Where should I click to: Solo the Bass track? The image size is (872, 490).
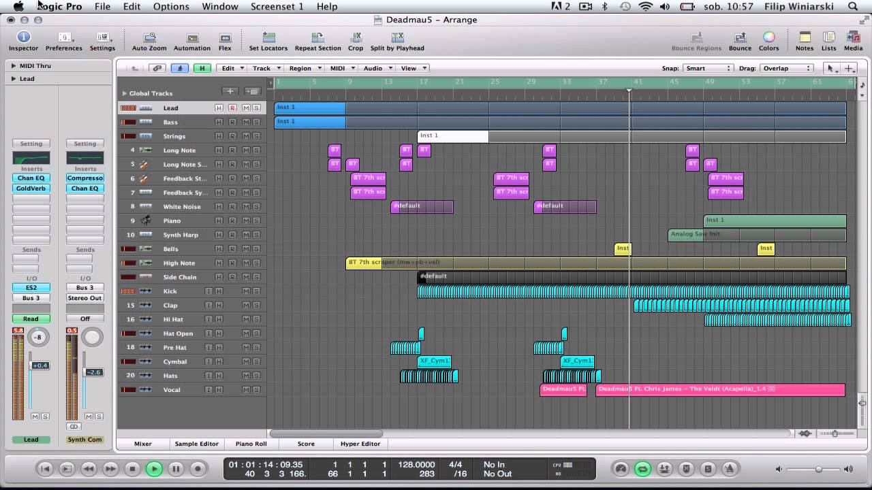(256, 122)
